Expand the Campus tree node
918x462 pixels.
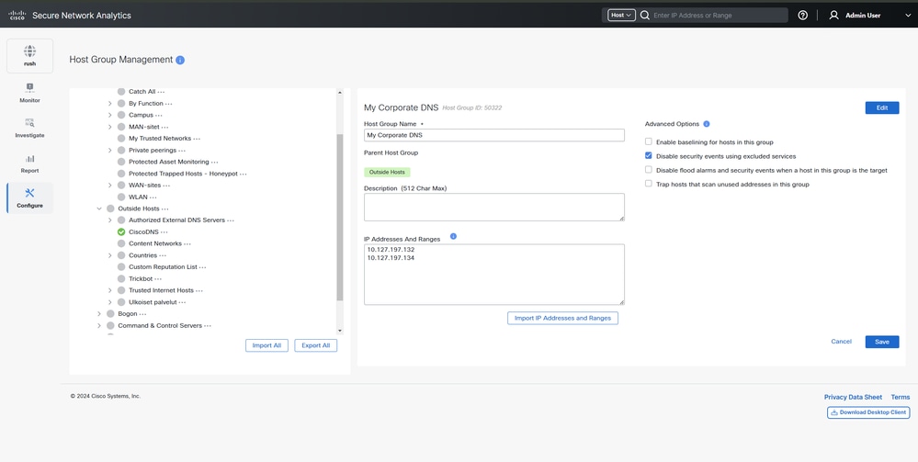coord(109,115)
